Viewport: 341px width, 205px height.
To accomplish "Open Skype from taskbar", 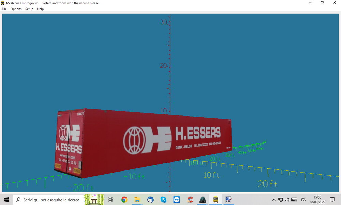I will (163, 200).
